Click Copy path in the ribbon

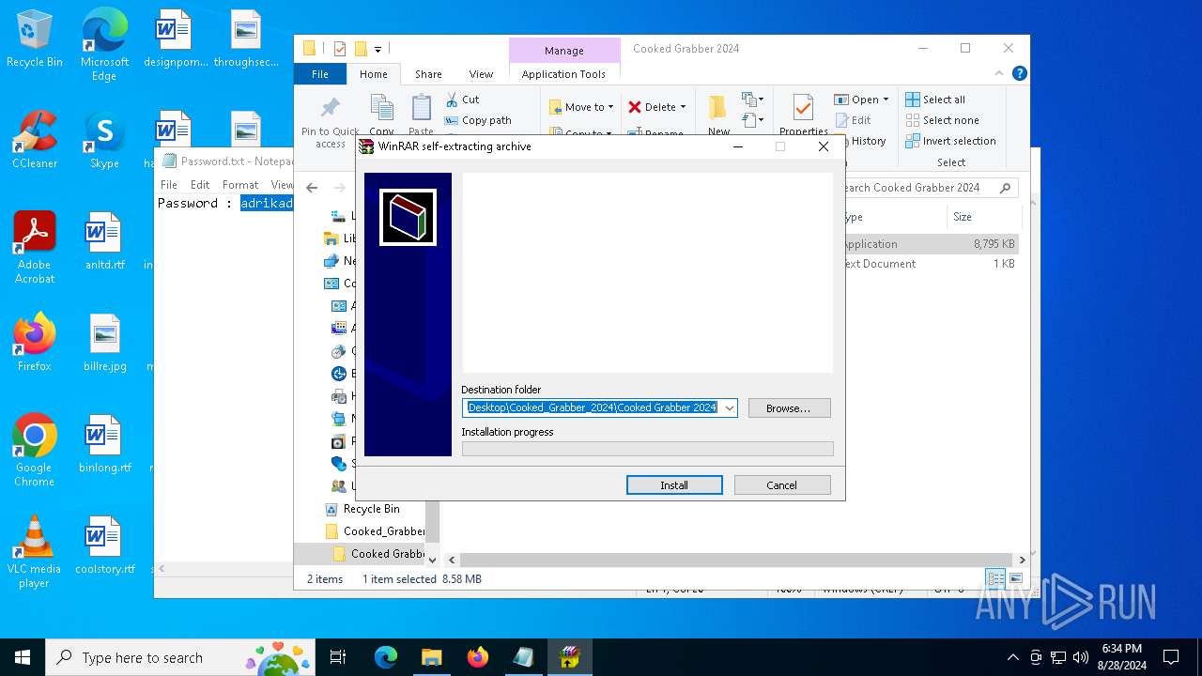[478, 120]
